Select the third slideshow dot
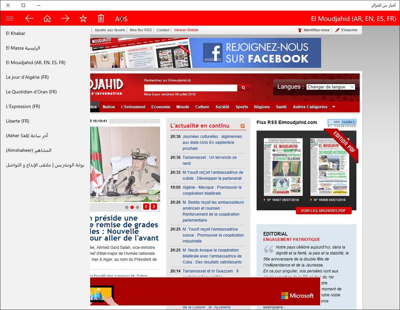 point(137,207)
